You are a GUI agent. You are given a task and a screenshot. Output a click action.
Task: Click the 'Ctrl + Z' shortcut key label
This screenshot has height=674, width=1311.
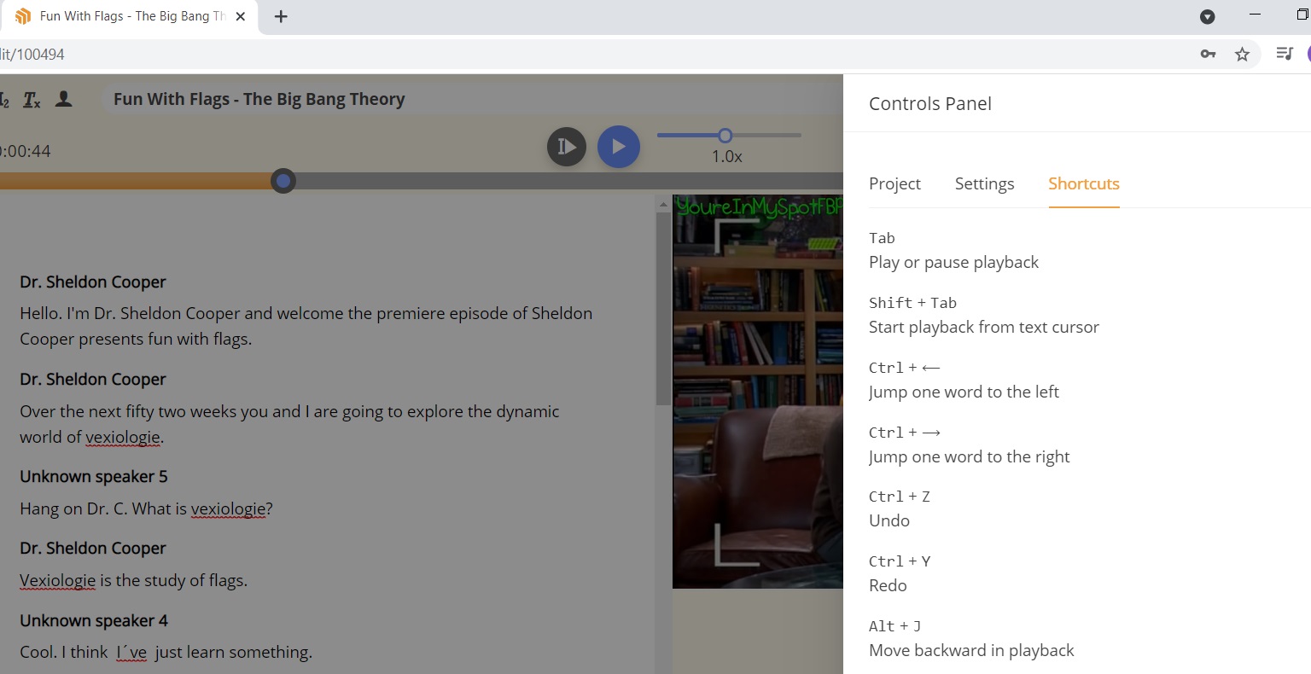coord(900,497)
